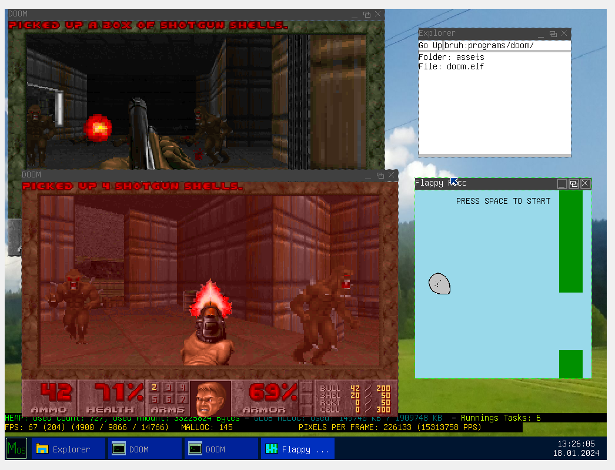615x470 pixels.
Task: Click the Doomguy face in status bar
Action: coord(210,399)
